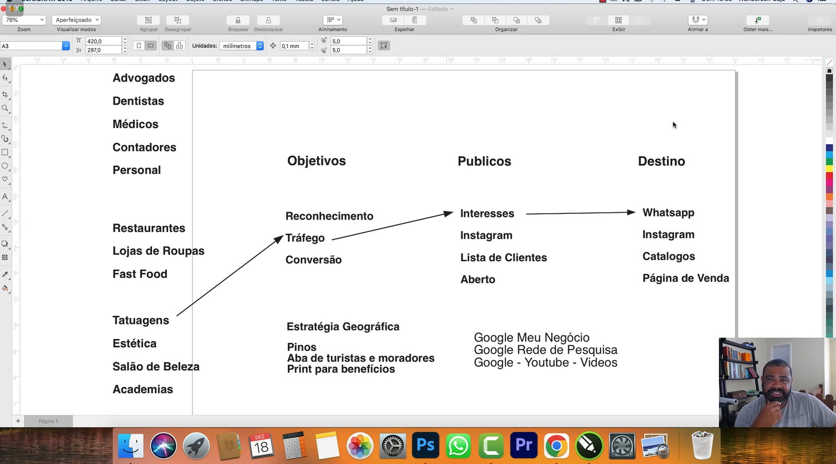Open the 78% zoom level dropdown

point(24,20)
